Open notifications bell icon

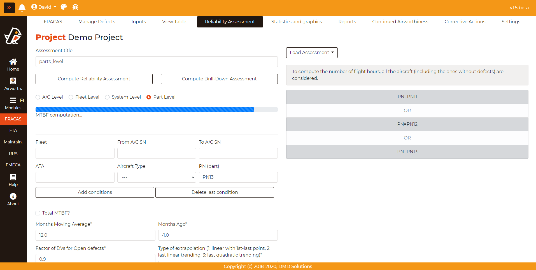point(22,8)
